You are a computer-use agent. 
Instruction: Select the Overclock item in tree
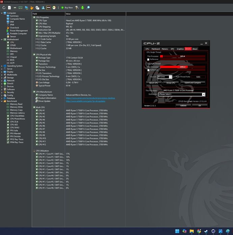[14, 28]
